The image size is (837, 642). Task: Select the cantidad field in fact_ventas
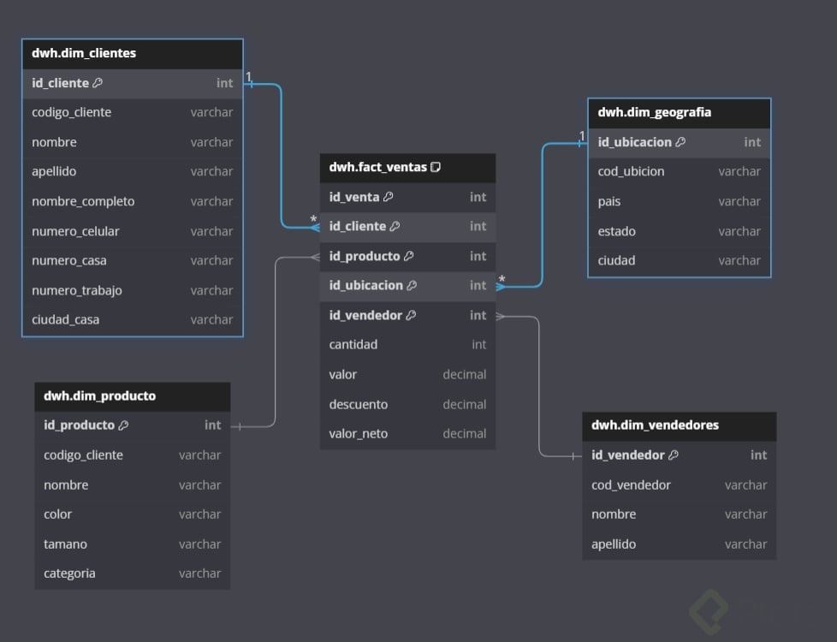point(408,345)
